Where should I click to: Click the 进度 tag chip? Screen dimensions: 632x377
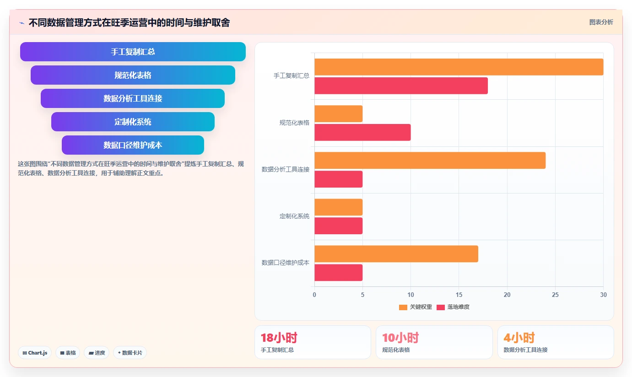pyautogui.click(x=97, y=353)
